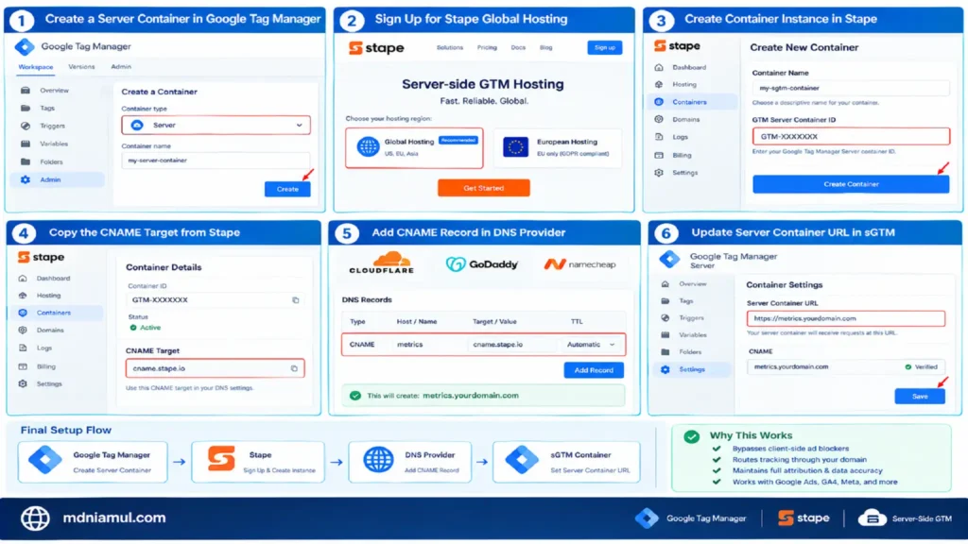This screenshot has width=968, height=544.
Task: Click the DNS Provider card in Final Setup Flow
Action: pos(410,462)
